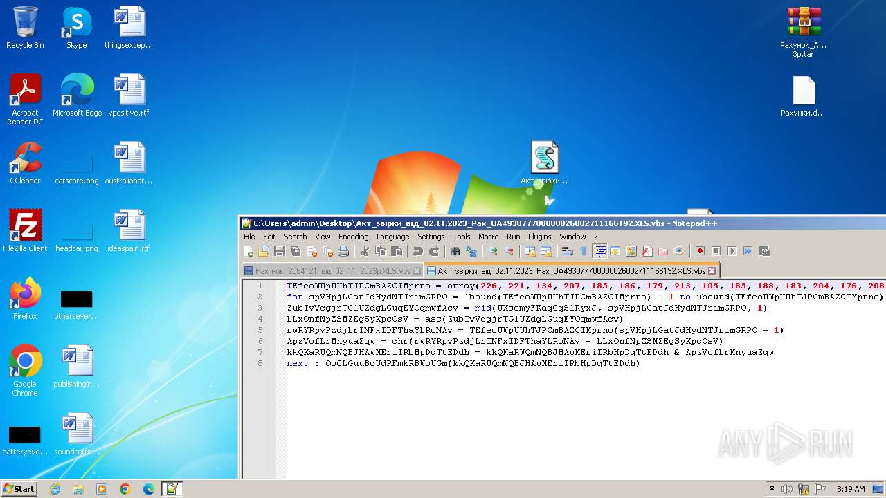Click the clock showing 8:19 AM
Screen dimensions: 886x498
(x=851, y=489)
